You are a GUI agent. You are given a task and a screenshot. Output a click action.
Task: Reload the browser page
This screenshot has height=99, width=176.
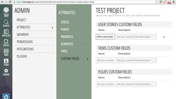(x=10, y=2)
